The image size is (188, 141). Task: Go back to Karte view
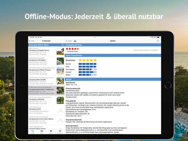click(69, 41)
